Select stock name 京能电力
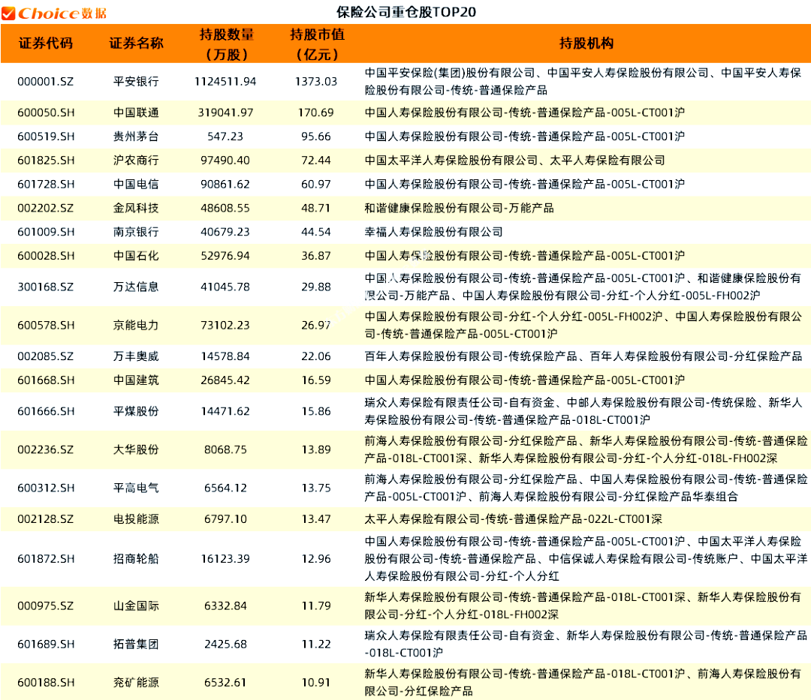The width and height of the screenshot is (811, 700). (x=136, y=326)
